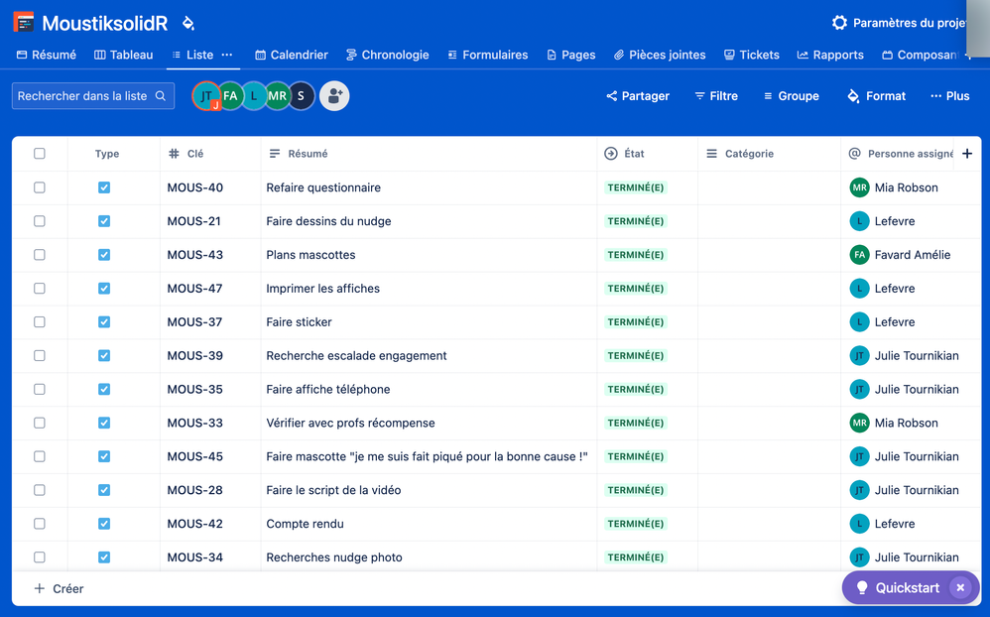Click the task type icon for MOUS-21
Viewport: 990px width, 617px height.
[x=104, y=221]
